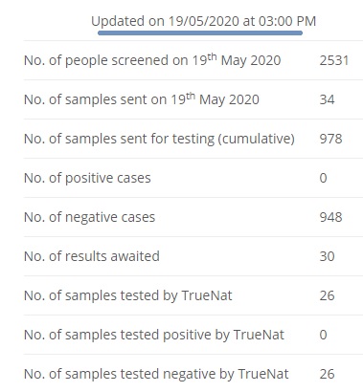Select the cumulative value 978
This screenshot has height=392, width=363.
(x=330, y=139)
